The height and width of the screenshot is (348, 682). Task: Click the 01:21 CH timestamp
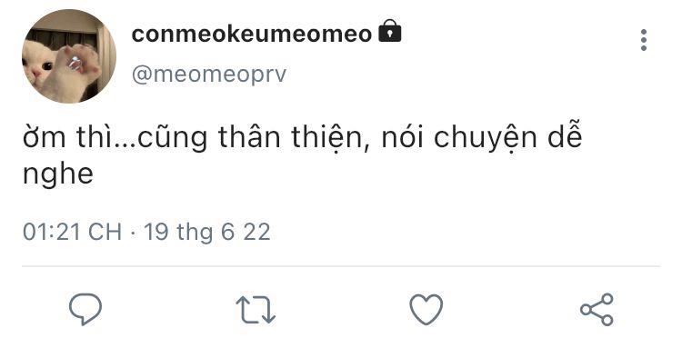pos(72,232)
